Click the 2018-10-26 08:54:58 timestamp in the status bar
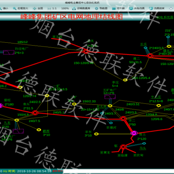 click(34, 171)
